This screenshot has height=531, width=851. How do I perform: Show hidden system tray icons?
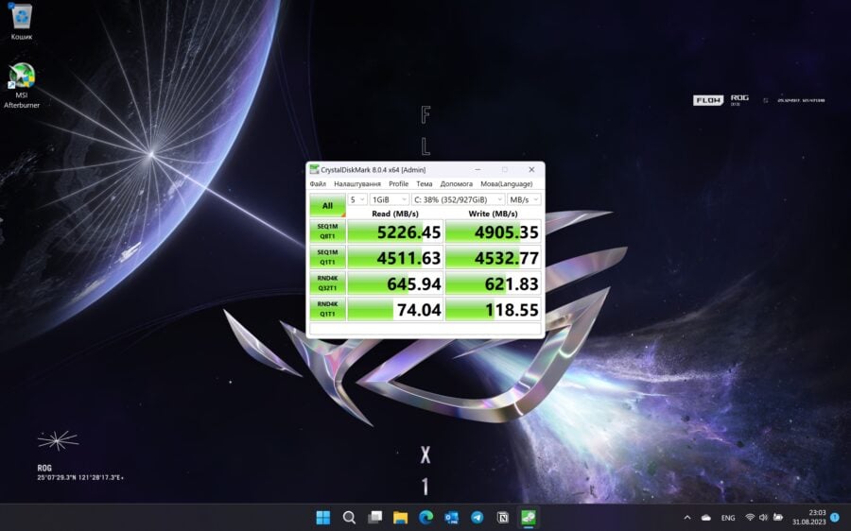click(687, 518)
